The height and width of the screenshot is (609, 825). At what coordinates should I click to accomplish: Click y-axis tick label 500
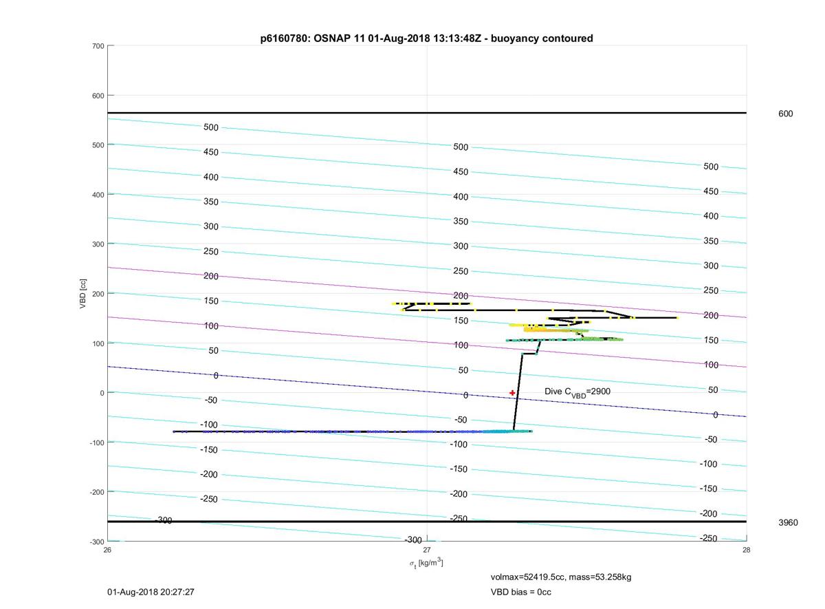[98, 145]
